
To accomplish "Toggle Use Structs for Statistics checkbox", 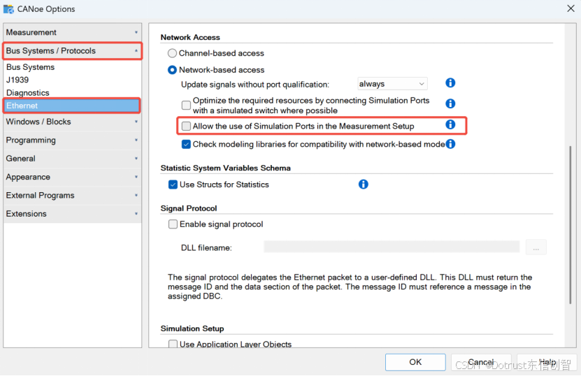I will (x=173, y=185).
